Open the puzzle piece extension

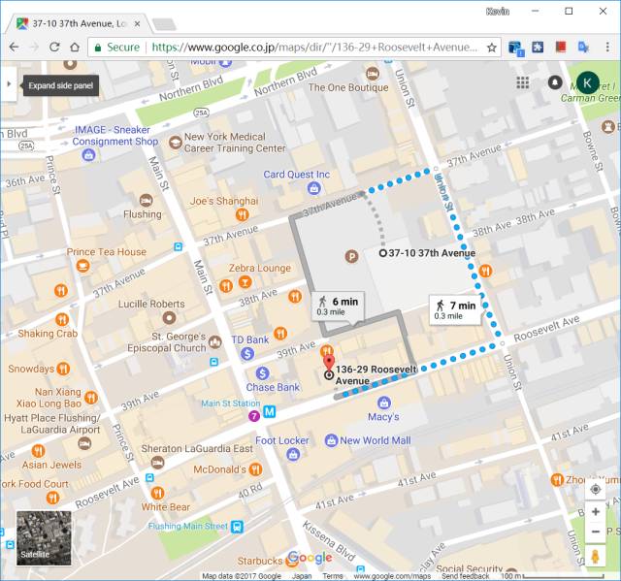[538, 48]
